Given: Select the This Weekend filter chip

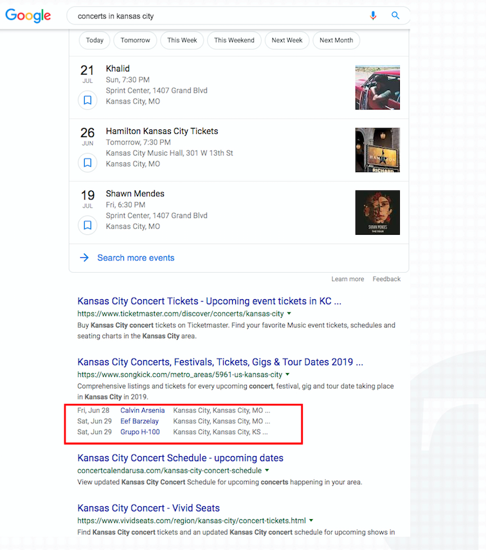Looking at the screenshot, I should [x=234, y=40].
